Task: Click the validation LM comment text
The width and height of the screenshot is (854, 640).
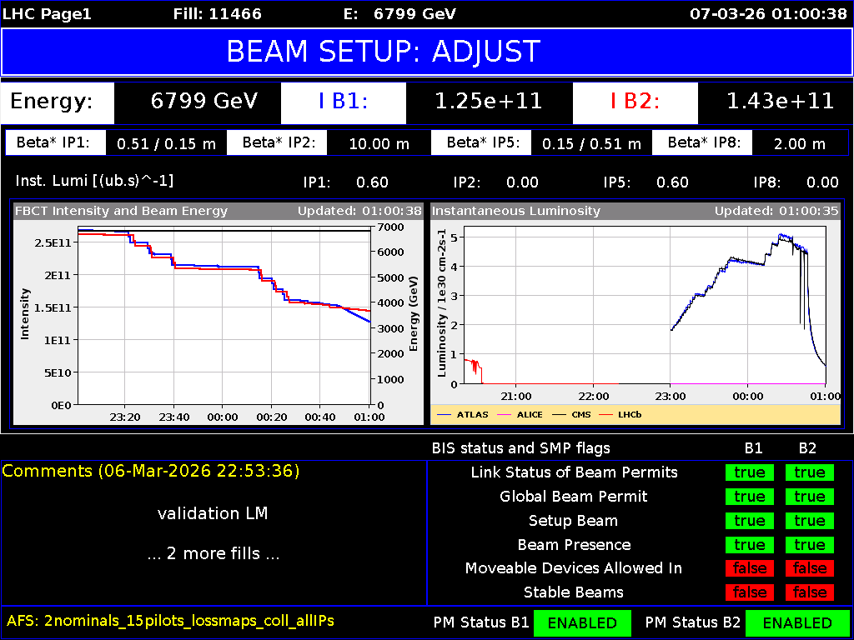Action: click(x=213, y=513)
